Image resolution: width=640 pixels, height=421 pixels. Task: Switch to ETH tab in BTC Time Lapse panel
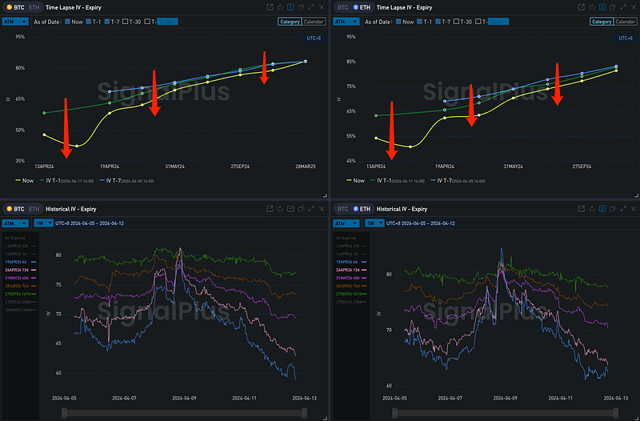pyautogui.click(x=33, y=7)
